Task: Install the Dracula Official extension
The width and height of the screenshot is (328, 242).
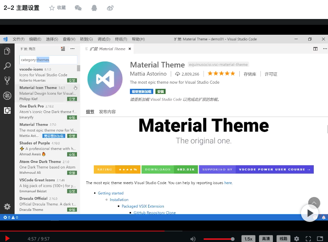Action: click(72, 210)
